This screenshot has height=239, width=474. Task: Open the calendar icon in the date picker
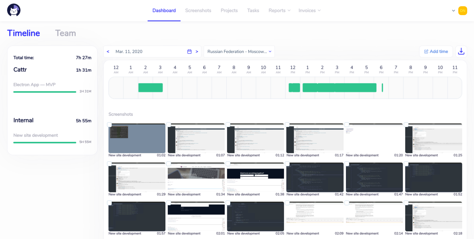tap(189, 52)
